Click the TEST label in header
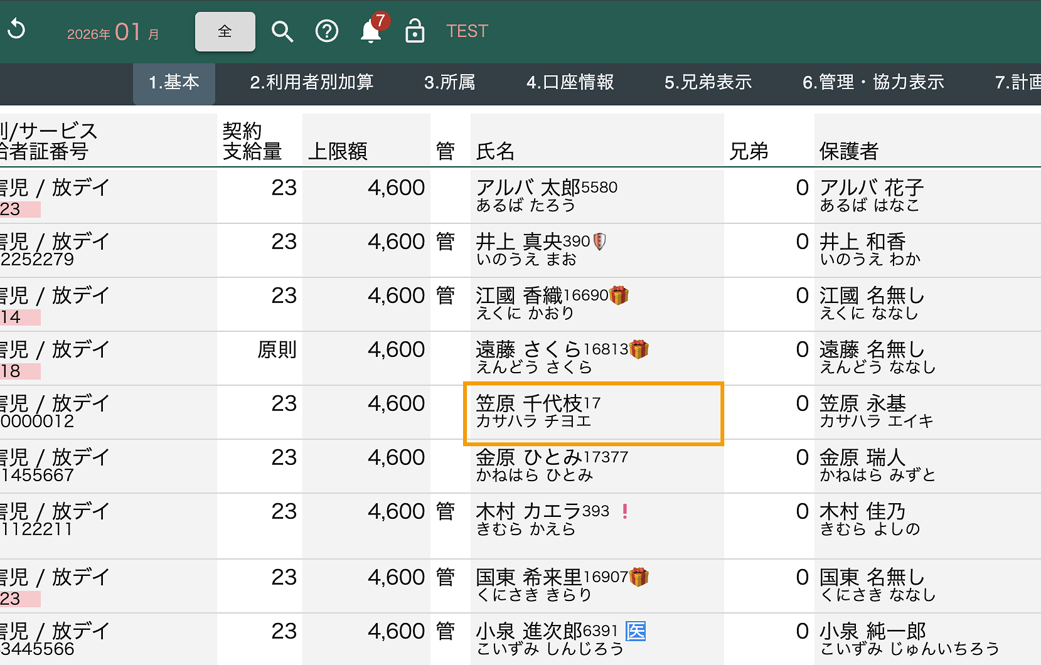 (x=467, y=31)
